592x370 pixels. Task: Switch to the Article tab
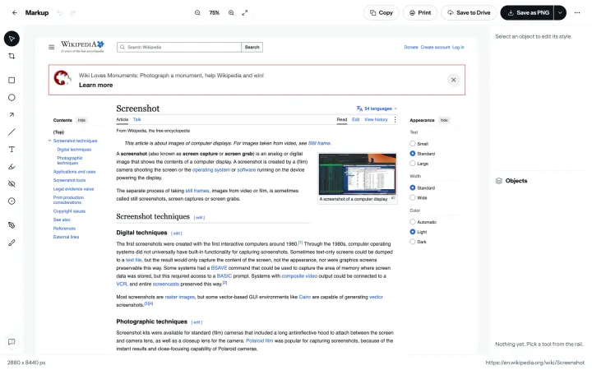click(122, 119)
